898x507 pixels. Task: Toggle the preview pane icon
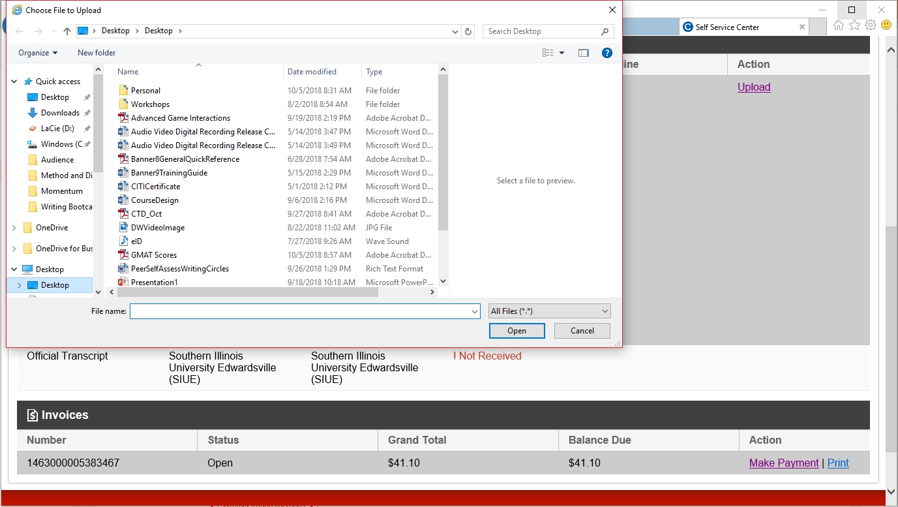coord(583,53)
